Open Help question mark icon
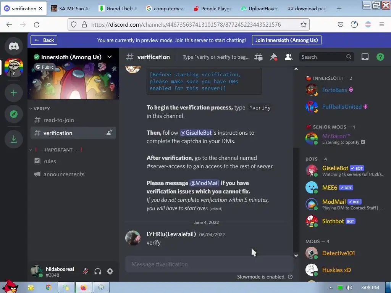 380,57
